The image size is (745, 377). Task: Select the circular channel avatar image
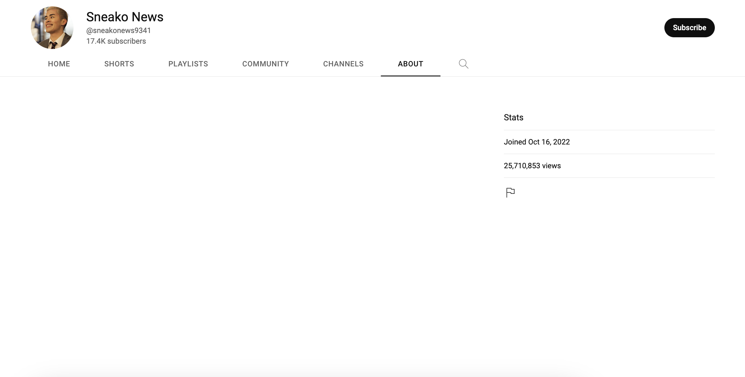click(52, 28)
